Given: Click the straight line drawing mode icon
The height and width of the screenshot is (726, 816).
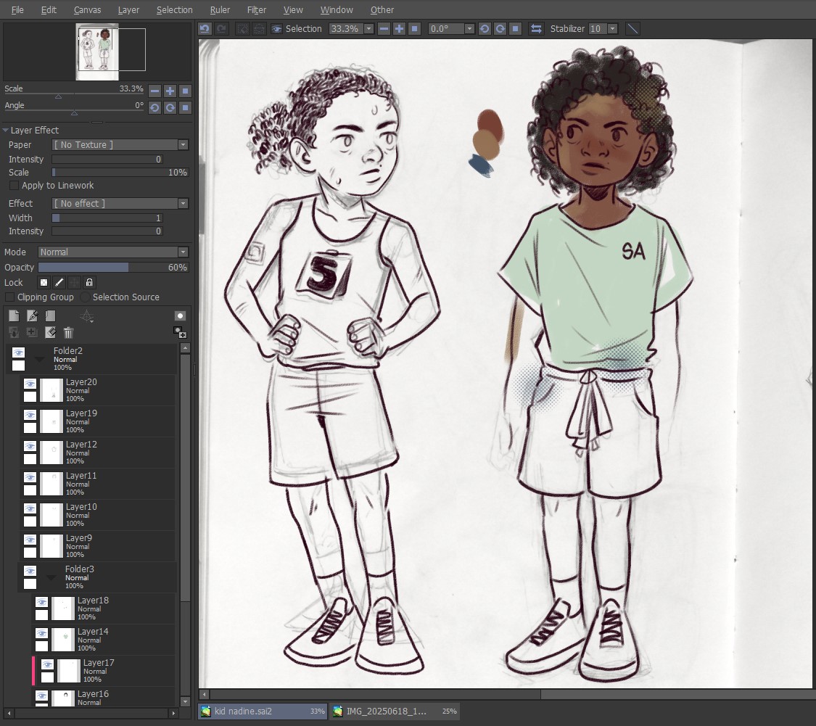Looking at the screenshot, I should tap(632, 28).
